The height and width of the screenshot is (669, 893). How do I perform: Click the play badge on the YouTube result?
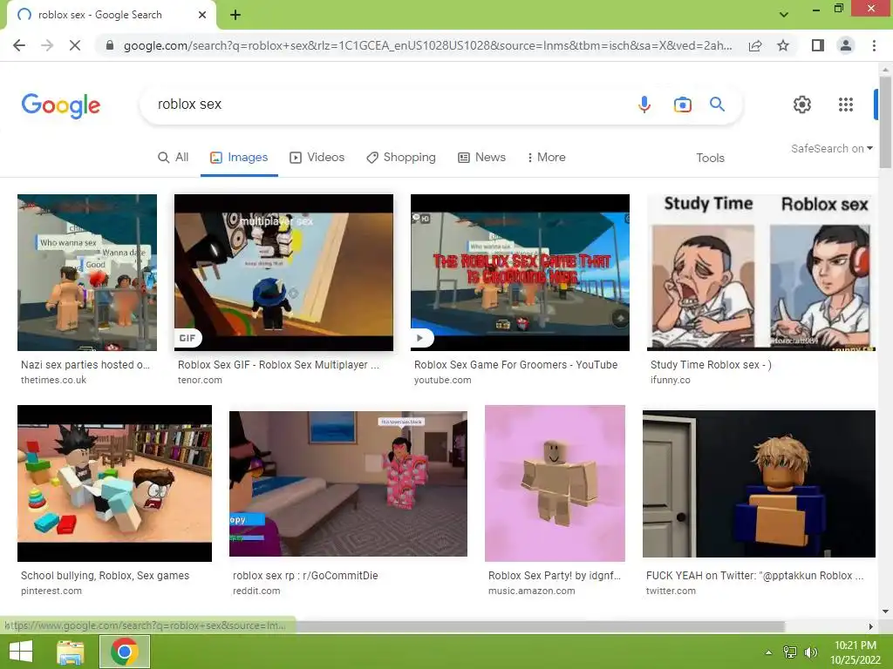[x=421, y=338]
